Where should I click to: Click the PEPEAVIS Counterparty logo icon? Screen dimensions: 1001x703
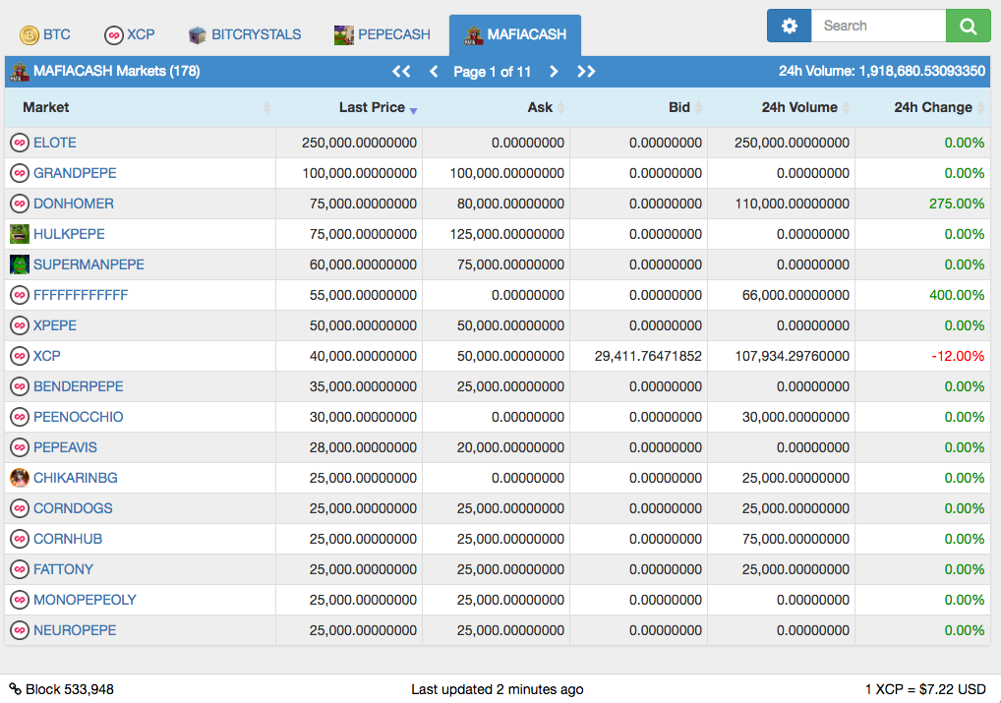(19, 447)
